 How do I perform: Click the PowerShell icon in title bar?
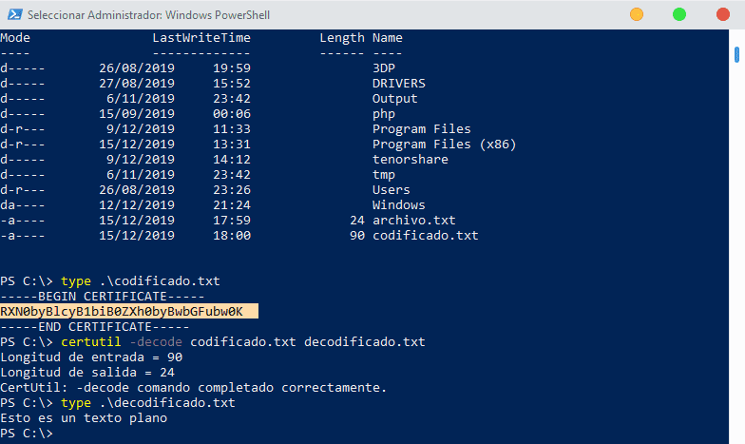click(x=12, y=15)
